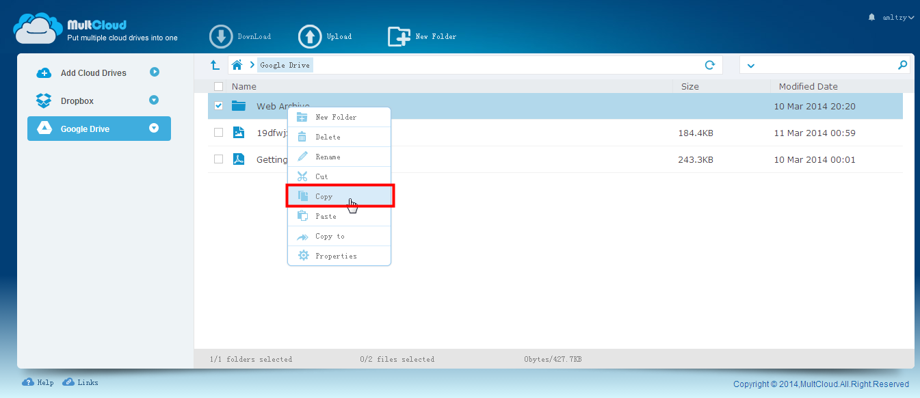This screenshot has width=920, height=398.
Task: Open the Help link
Action: click(x=45, y=383)
